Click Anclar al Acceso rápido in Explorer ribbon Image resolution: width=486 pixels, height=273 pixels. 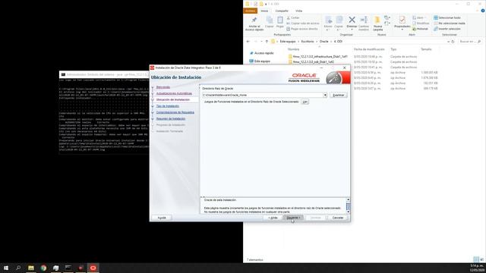tap(254, 24)
